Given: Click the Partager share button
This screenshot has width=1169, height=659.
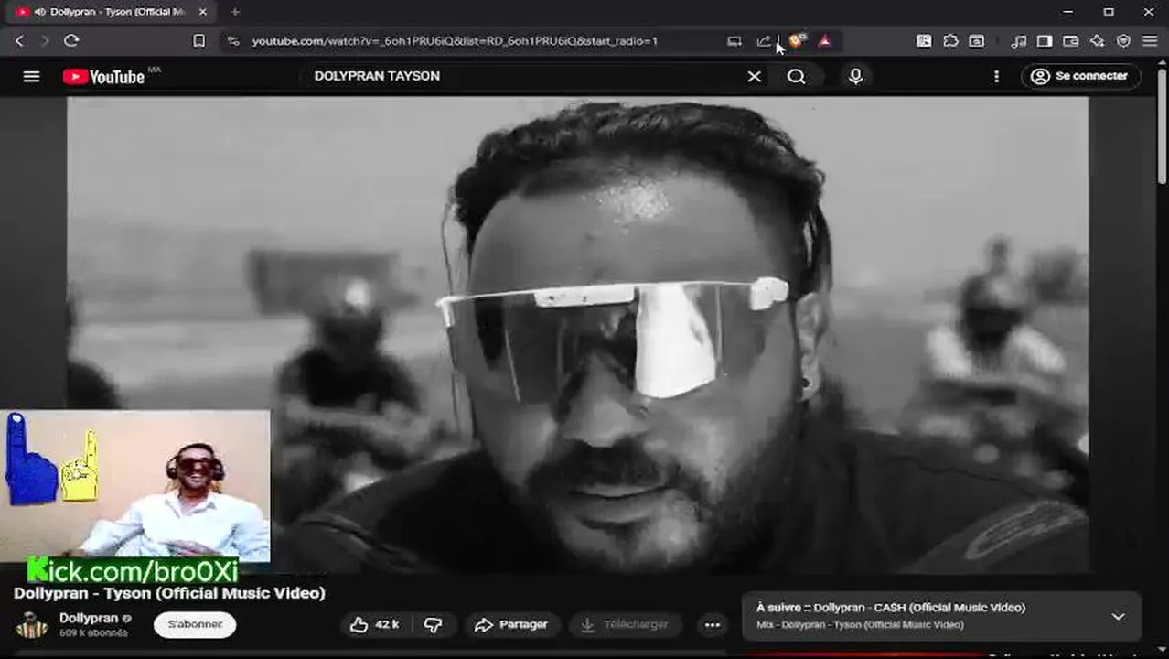Looking at the screenshot, I should (x=510, y=624).
